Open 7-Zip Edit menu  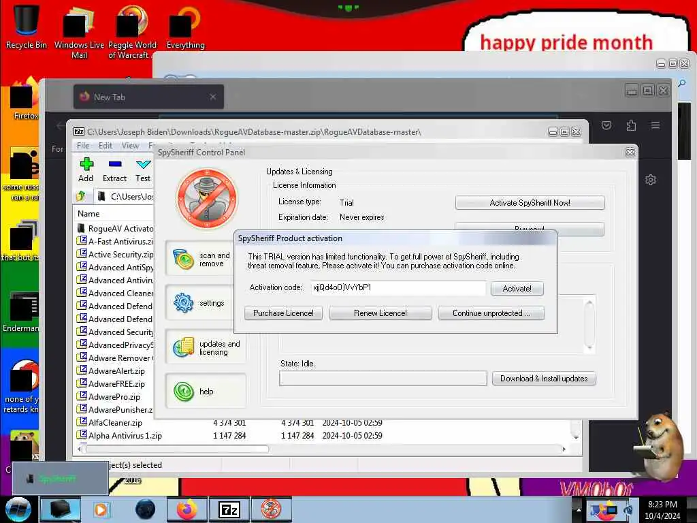click(x=106, y=146)
